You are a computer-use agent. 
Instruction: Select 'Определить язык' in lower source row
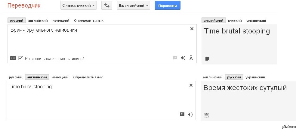88,77
